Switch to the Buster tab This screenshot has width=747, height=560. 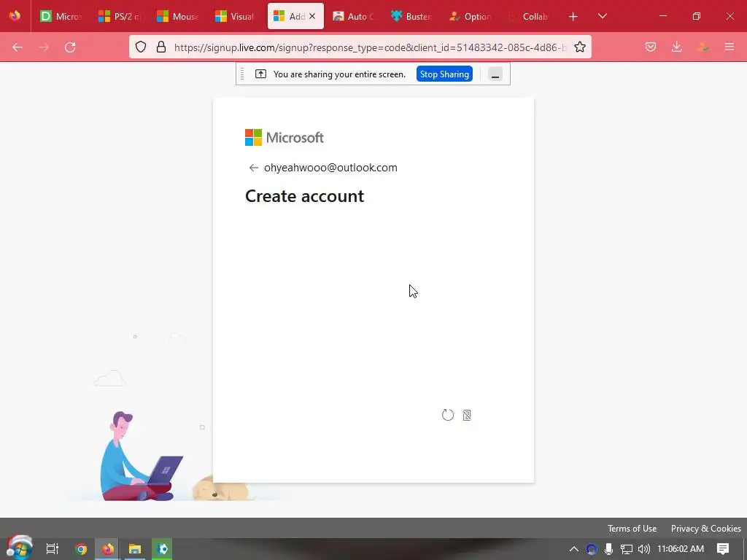411,16
